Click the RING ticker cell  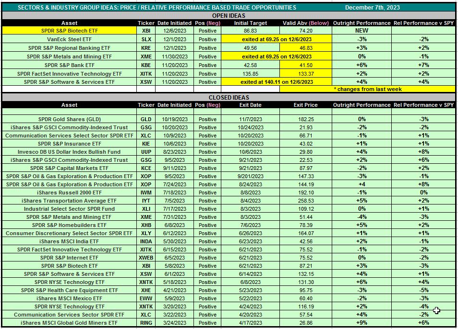point(145,323)
